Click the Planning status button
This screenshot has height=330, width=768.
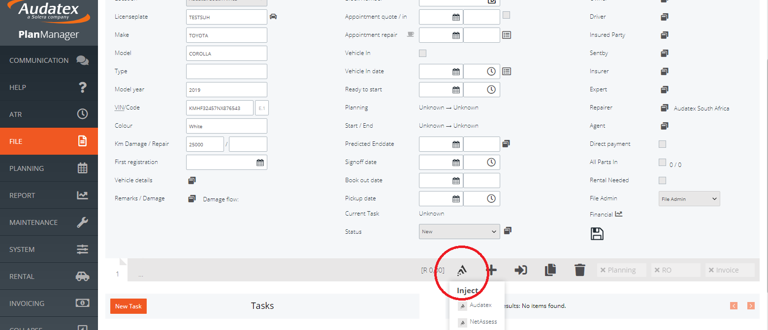coord(622,270)
